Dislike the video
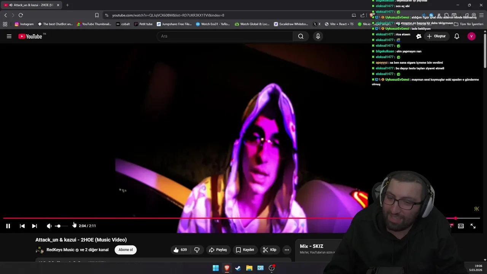 197,250
